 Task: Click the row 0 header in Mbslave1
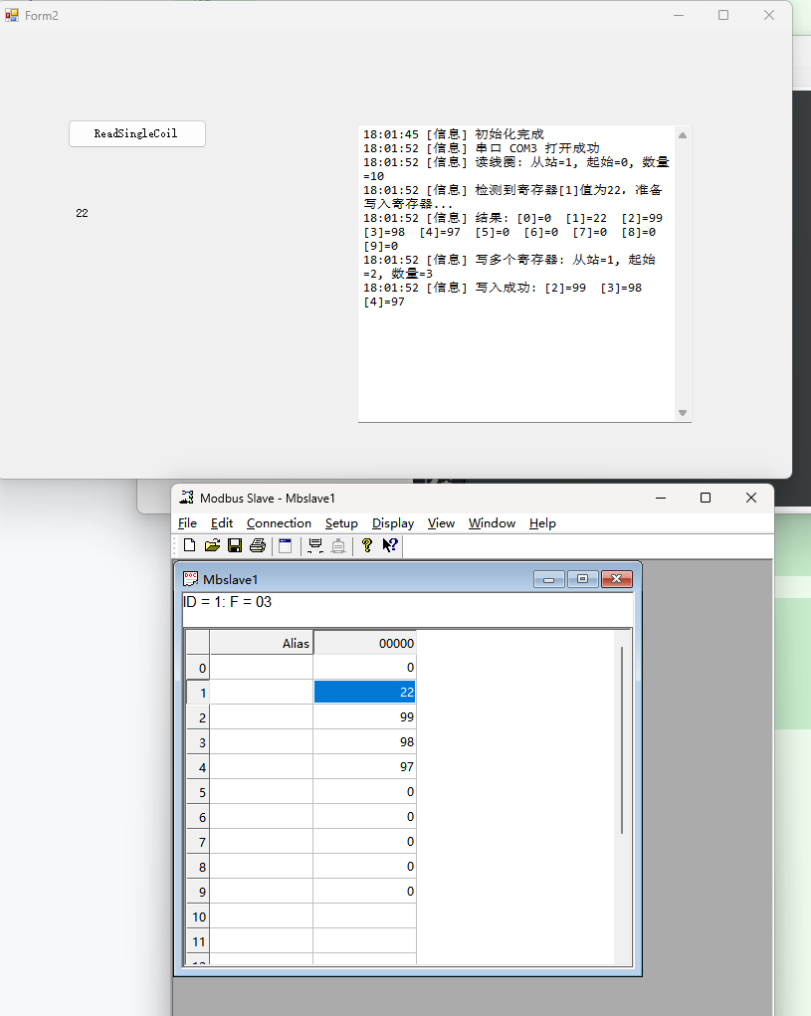(x=198, y=668)
